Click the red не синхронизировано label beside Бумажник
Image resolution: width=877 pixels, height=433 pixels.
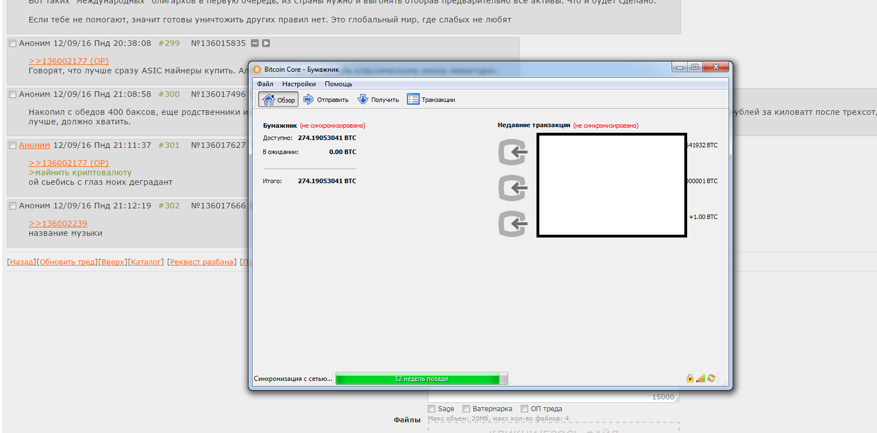[333, 125]
